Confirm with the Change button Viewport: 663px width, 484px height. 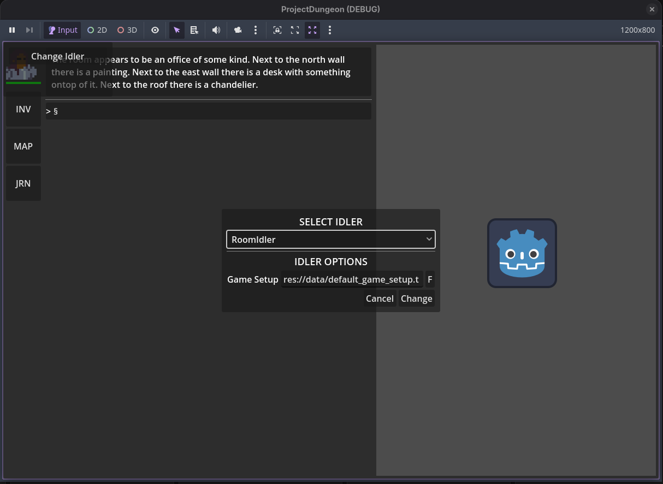(x=416, y=298)
